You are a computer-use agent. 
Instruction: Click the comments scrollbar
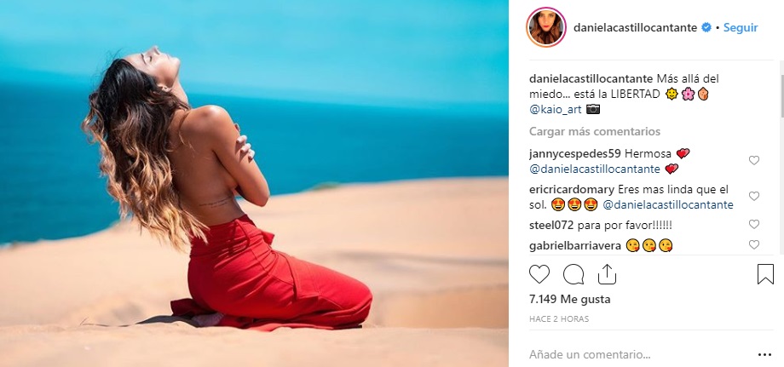pos(781,96)
